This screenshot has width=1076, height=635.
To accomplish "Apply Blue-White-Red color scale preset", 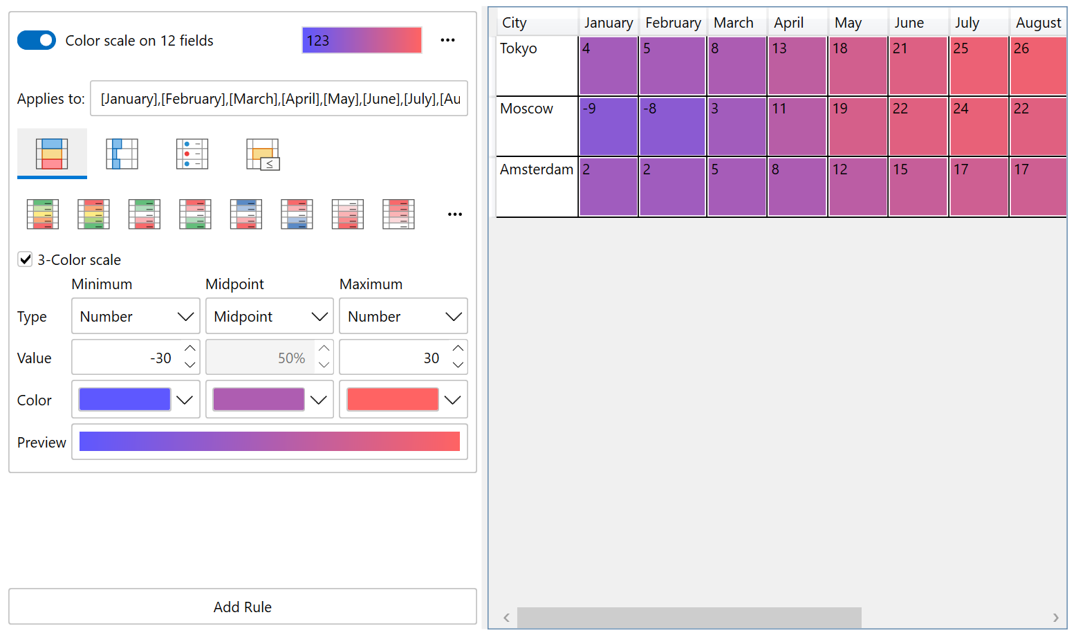I will 246,214.
